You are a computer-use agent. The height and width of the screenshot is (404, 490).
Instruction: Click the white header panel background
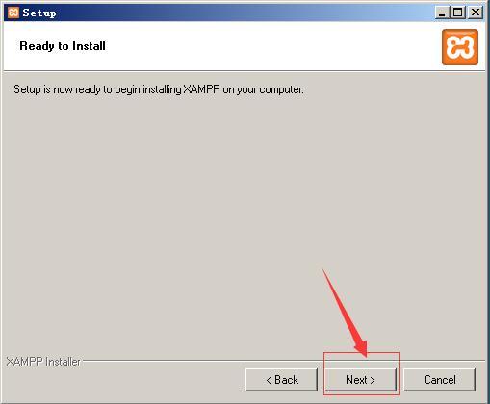point(257,46)
